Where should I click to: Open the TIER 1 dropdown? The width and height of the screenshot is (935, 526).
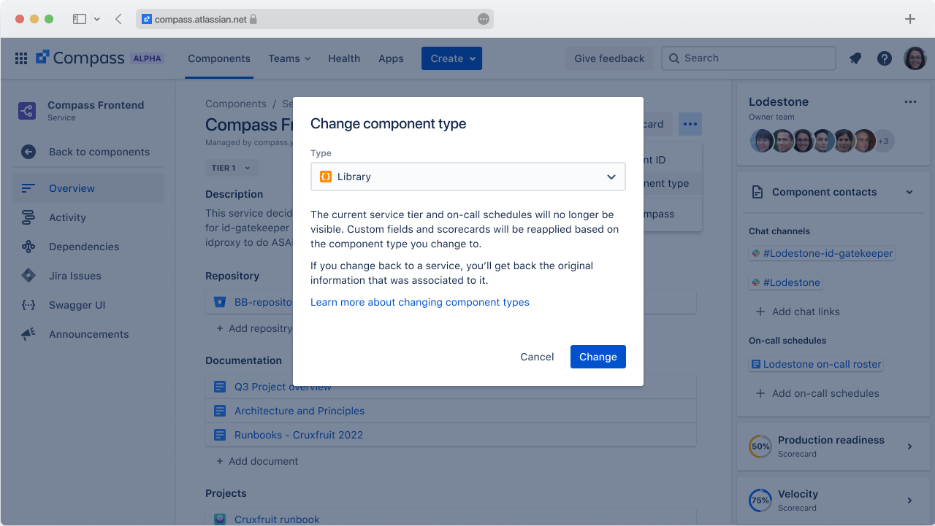coord(230,167)
